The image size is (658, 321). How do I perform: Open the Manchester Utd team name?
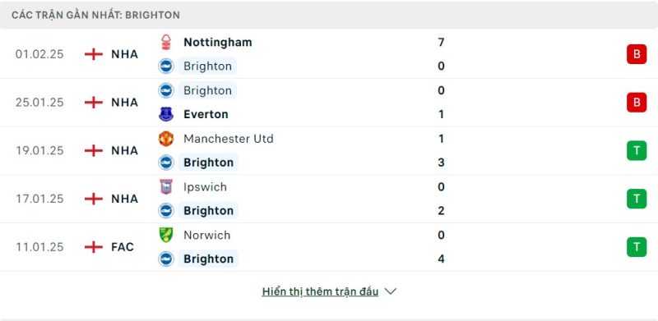click(x=229, y=139)
